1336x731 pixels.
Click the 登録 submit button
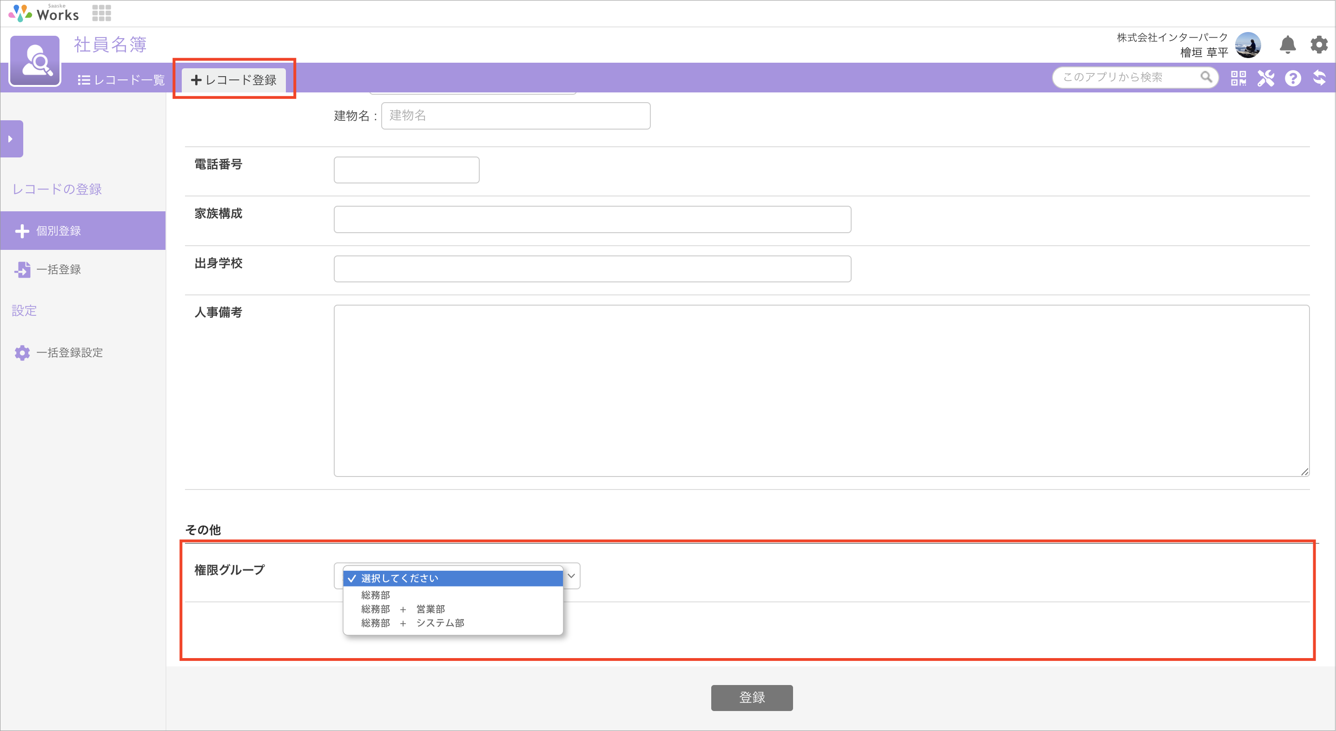pos(752,697)
